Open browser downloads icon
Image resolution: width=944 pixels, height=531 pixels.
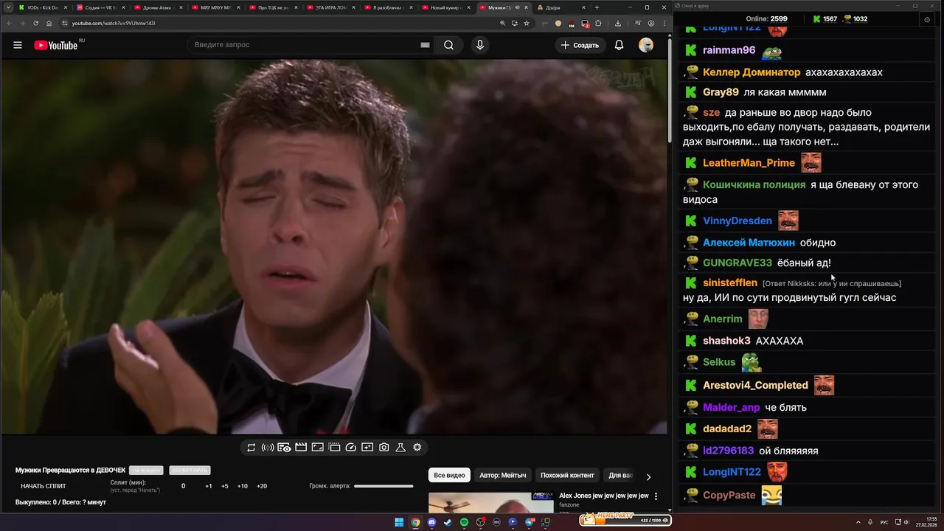point(618,23)
